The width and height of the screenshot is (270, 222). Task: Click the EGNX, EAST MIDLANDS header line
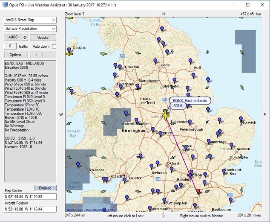coord(24,63)
